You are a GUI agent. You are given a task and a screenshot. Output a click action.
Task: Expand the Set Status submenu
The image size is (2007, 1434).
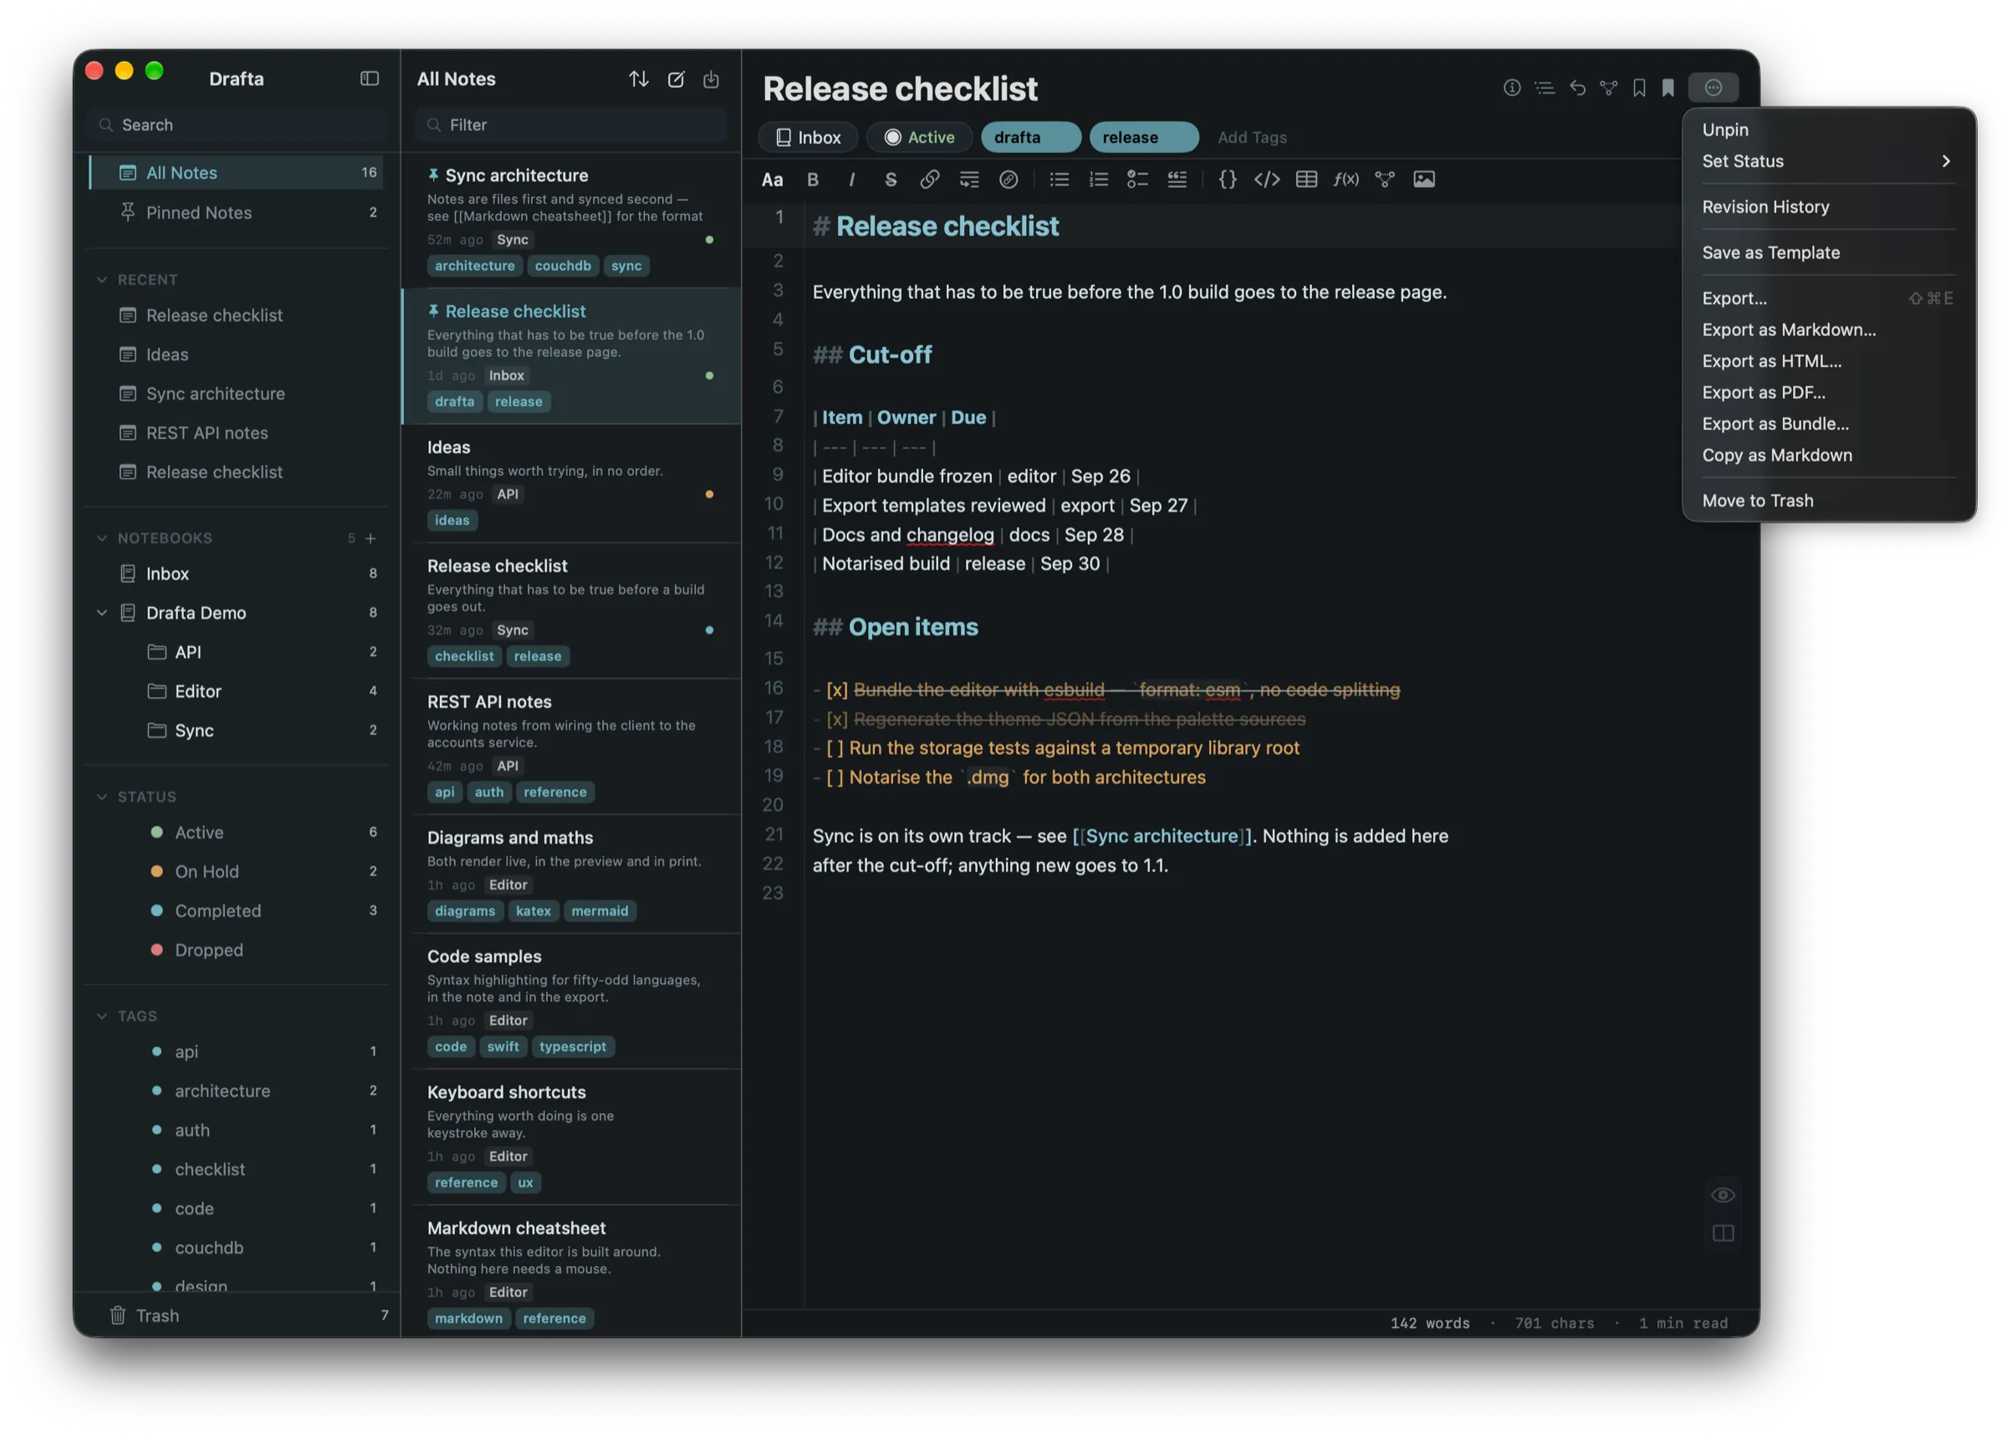[1827, 161]
